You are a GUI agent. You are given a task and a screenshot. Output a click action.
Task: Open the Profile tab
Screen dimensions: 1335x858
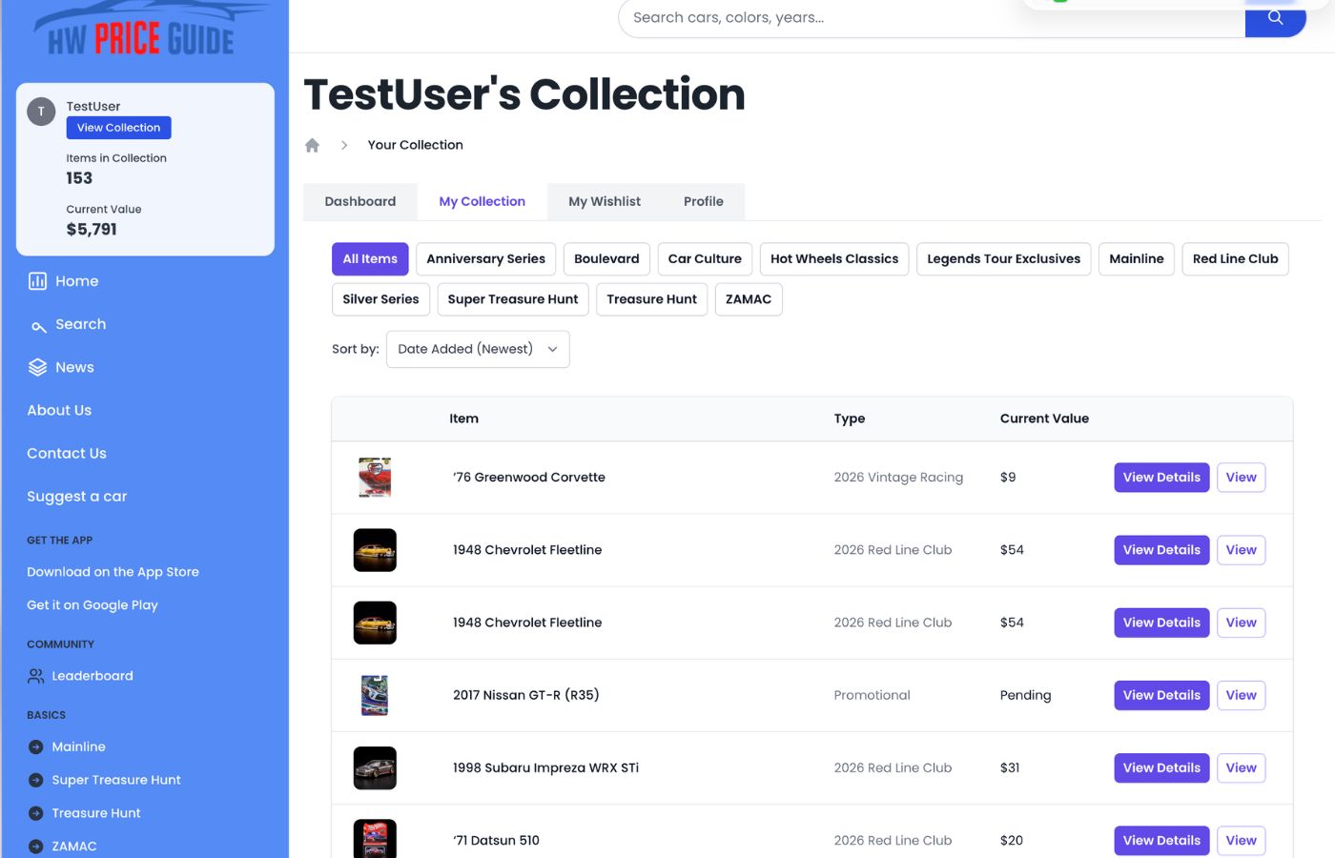(704, 201)
